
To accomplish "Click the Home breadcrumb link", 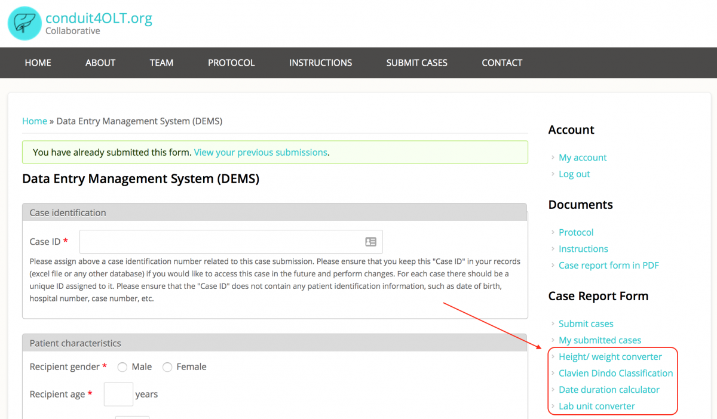I will tap(34, 121).
